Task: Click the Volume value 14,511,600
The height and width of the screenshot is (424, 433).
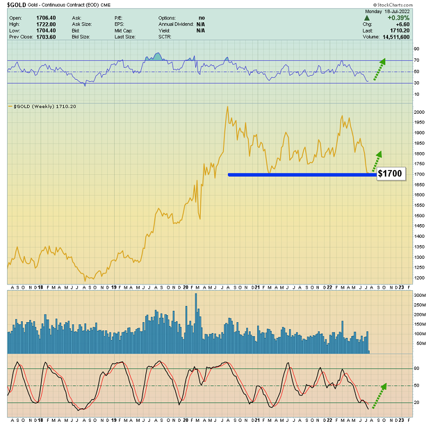Action: tap(395, 37)
